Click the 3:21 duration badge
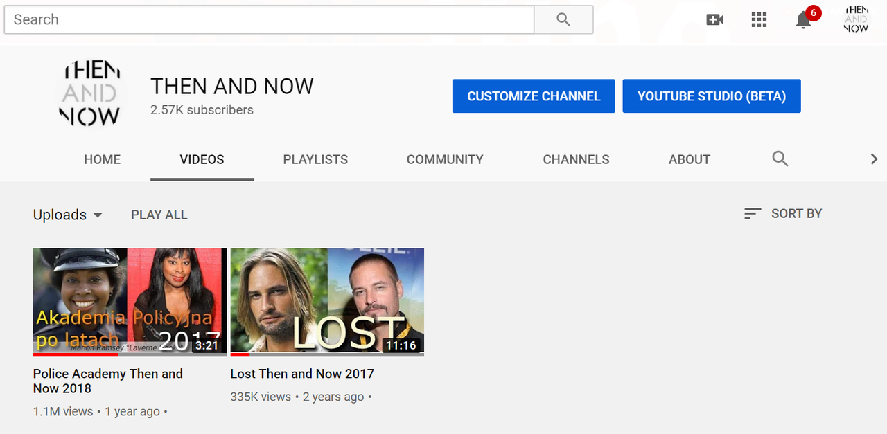 [207, 345]
